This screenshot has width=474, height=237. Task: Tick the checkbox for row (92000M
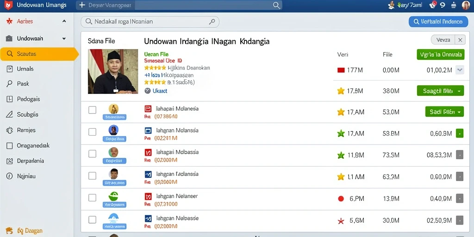coord(92,175)
